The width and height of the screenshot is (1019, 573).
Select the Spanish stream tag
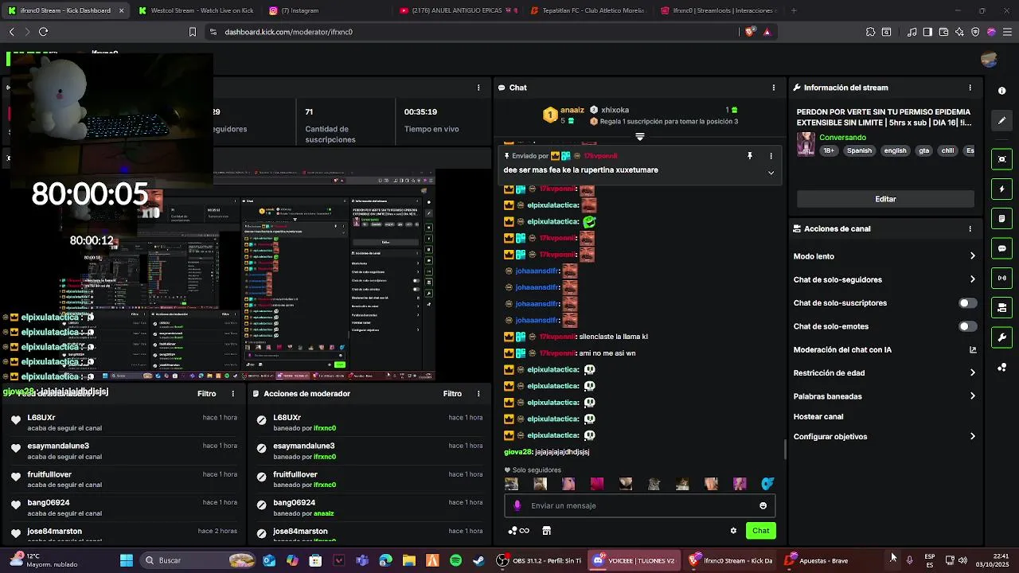click(859, 150)
